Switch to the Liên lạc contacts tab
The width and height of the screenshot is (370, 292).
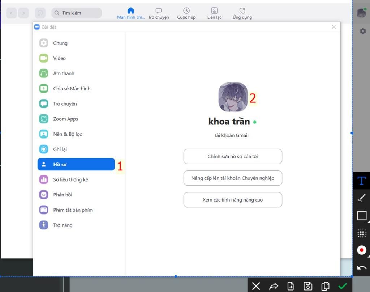click(214, 13)
